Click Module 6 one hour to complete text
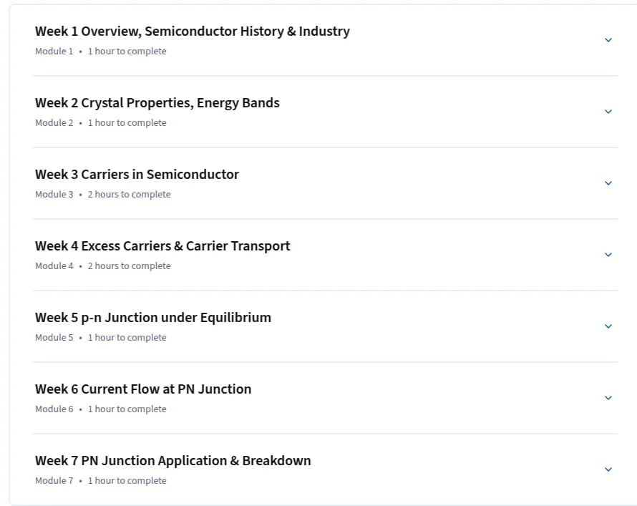Viewport: 637px width, 506px height. click(101, 409)
